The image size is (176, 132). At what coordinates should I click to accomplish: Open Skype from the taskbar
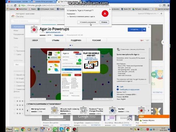(62, 129)
